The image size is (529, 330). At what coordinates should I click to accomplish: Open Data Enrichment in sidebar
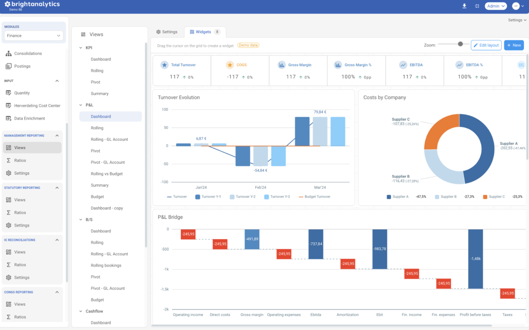(29, 119)
